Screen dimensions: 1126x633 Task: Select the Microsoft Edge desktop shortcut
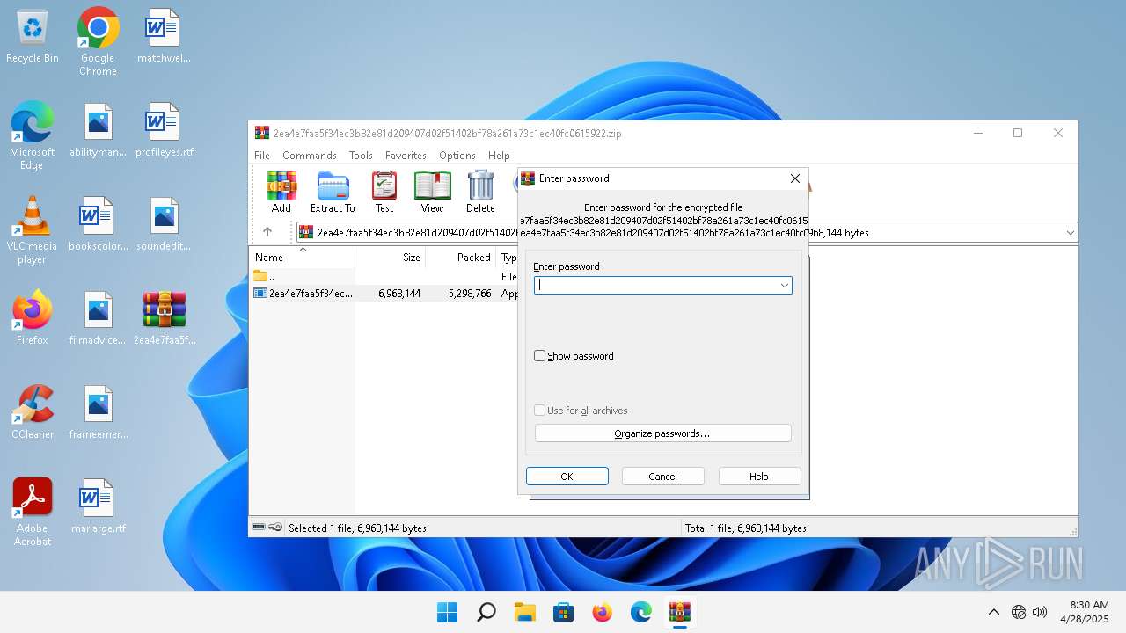point(33,135)
